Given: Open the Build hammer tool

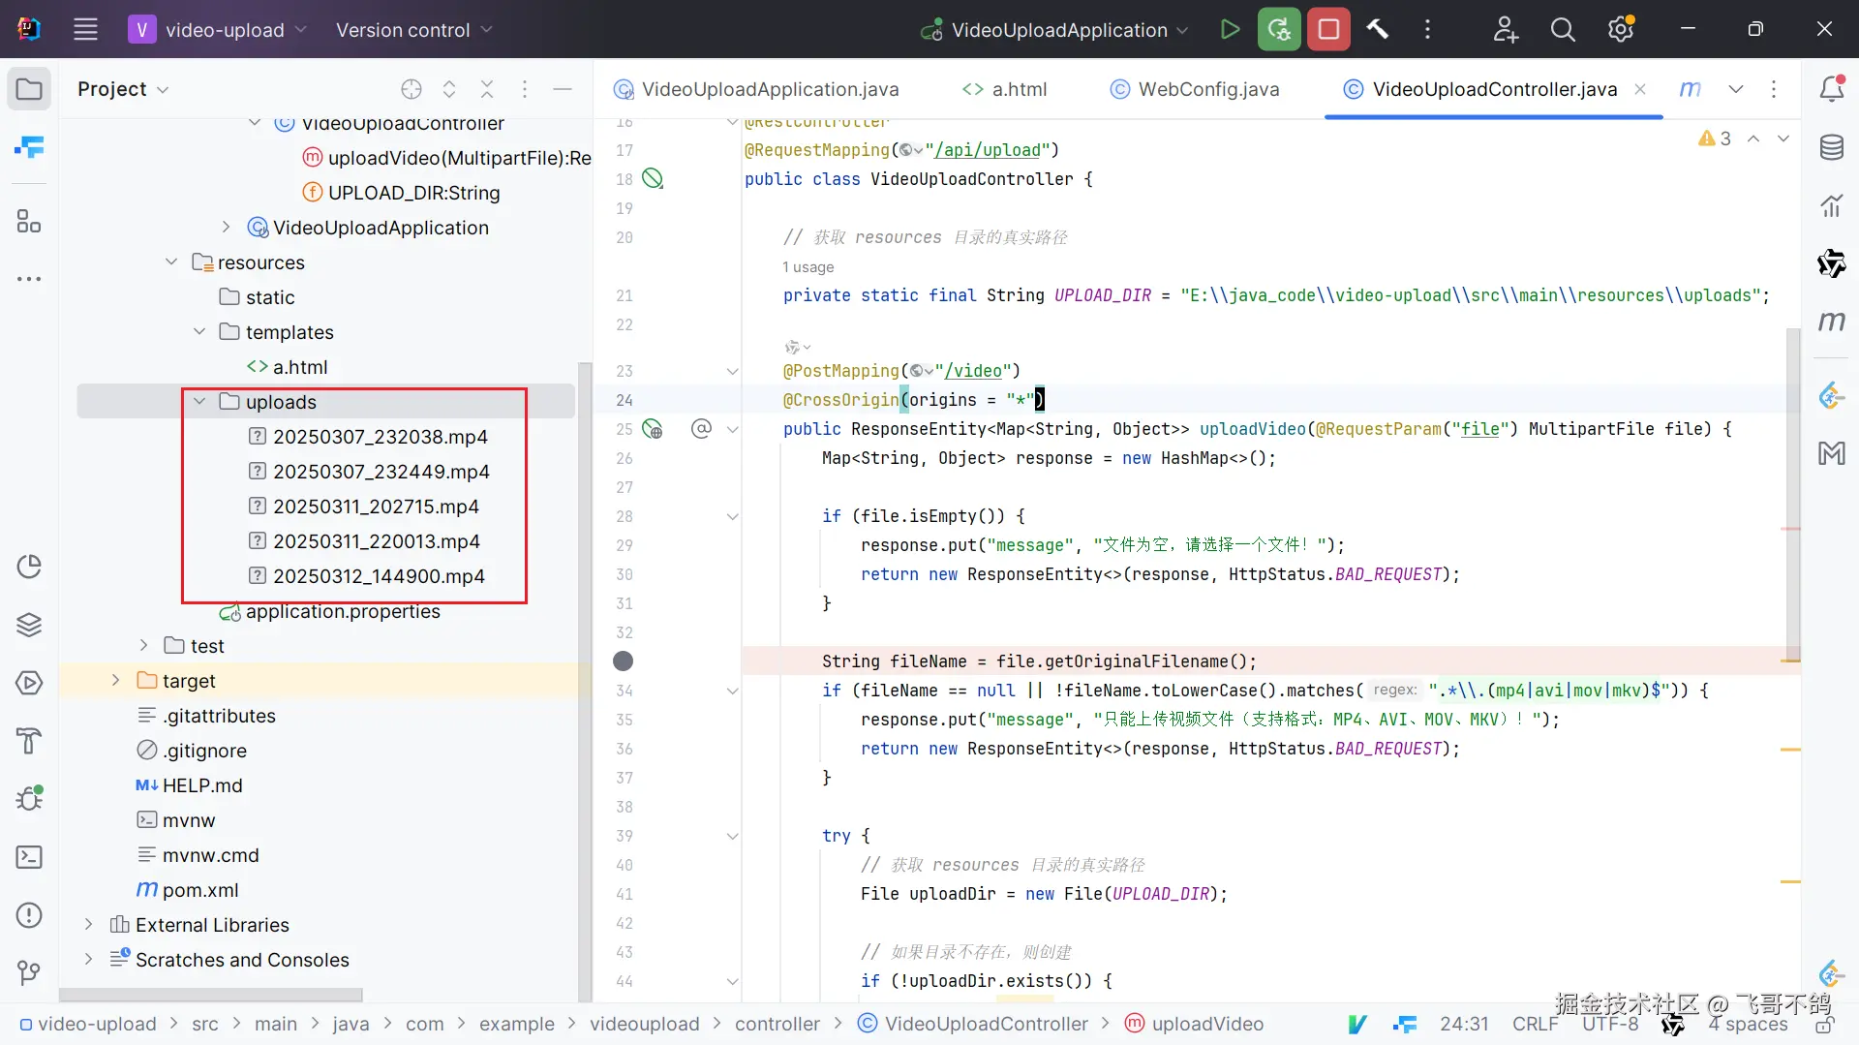Looking at the screenshot, I should [1377, 30].
